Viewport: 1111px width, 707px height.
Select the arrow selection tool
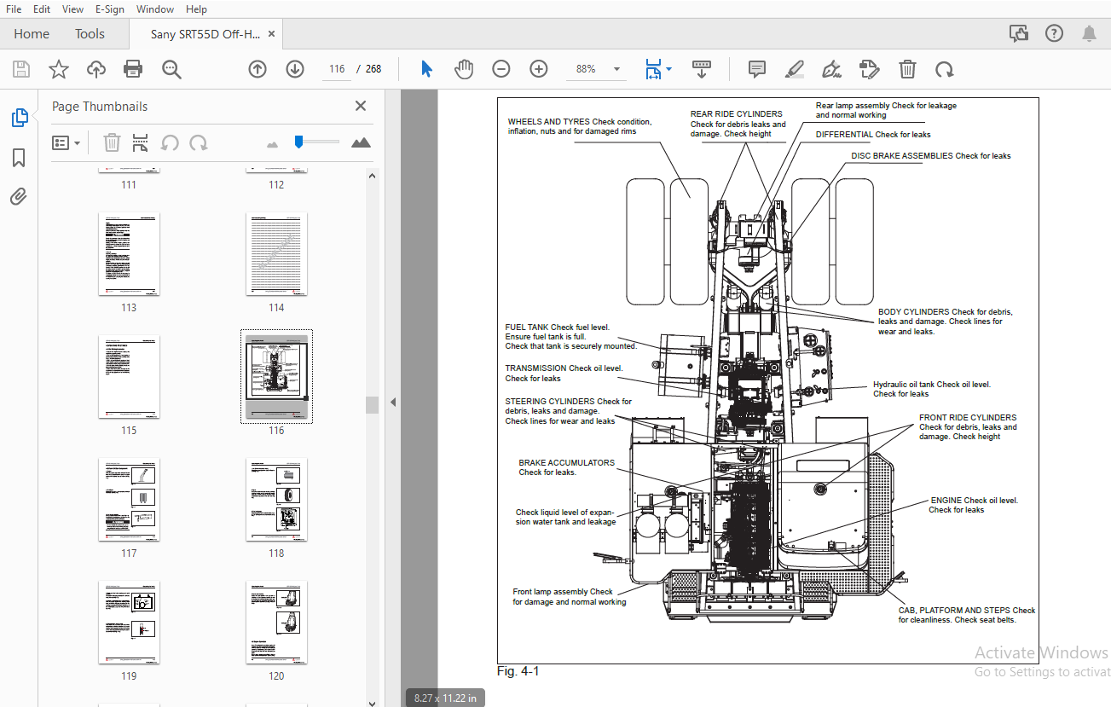pyautogui.click(x=427, y=69)
